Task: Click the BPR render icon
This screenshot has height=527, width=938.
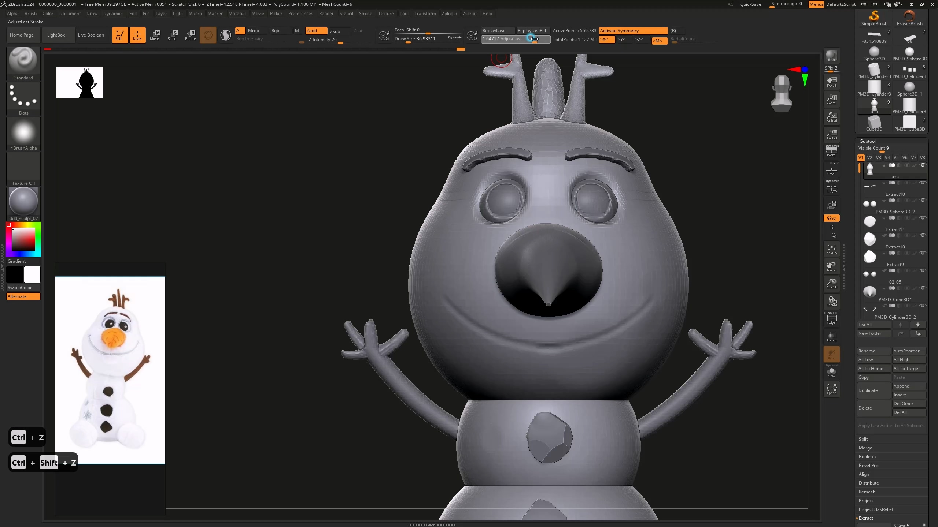Action: tap(831, 56)
